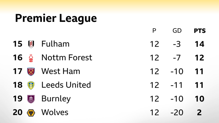Viewport: 219px width, 123px height.
Task: Open the Wolves team name
Action: click(x=55, y=112)
